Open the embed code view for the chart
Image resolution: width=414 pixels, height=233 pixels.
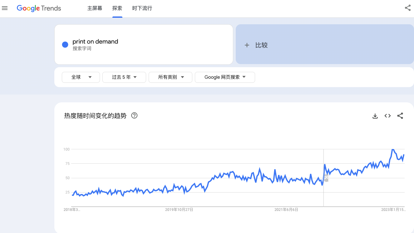click(x=387, y=115)
